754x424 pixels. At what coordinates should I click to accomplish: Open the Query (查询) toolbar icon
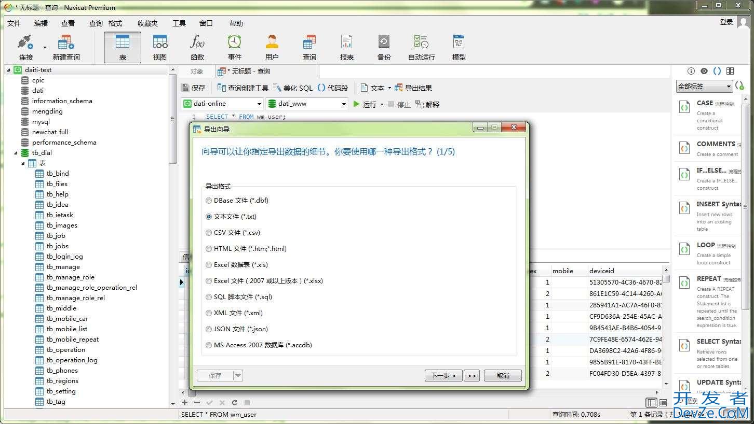coord(309,48)
